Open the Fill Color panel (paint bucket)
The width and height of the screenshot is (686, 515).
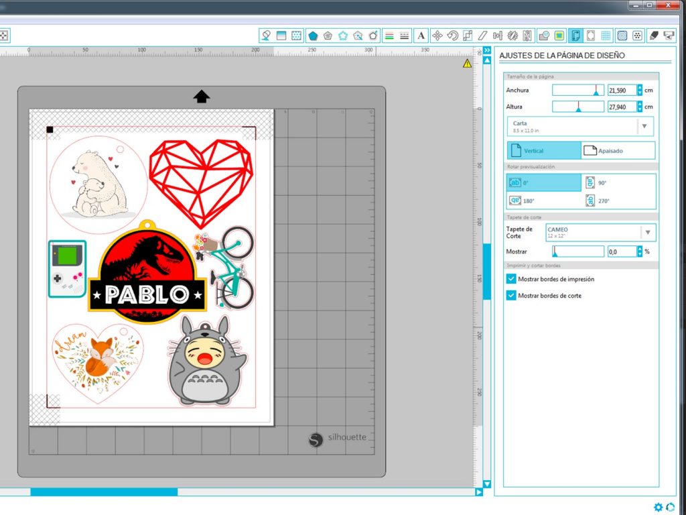[x=266, y=36]
